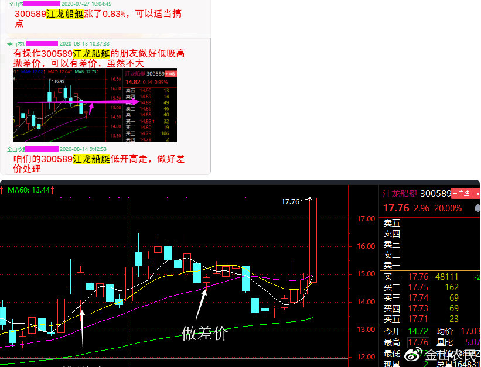Click the 卖五 label in the large order book
481x367 pixels.
pos(392,223)
